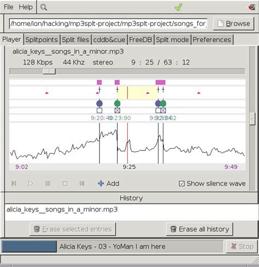Open the Preferences tab
The height and width of the screenshot is (267, 259).
pos(212,40)
